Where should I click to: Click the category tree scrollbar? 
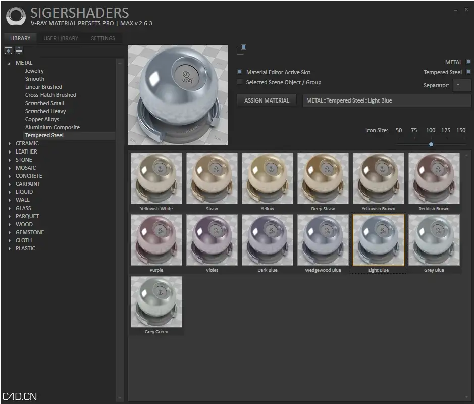click(x=120, y=230)
